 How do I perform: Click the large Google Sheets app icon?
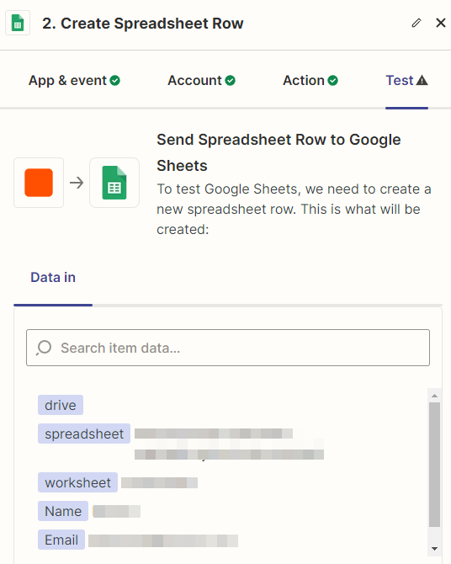tap(114, 183)
